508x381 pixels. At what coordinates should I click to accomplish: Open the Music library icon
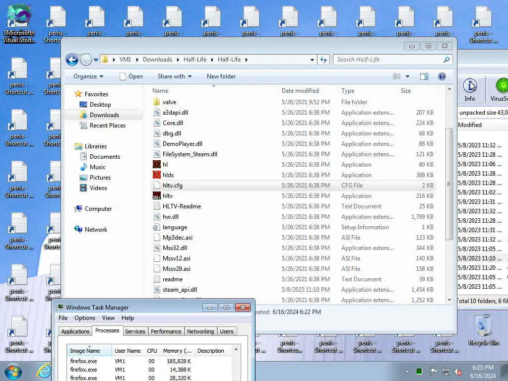[83, 167]
